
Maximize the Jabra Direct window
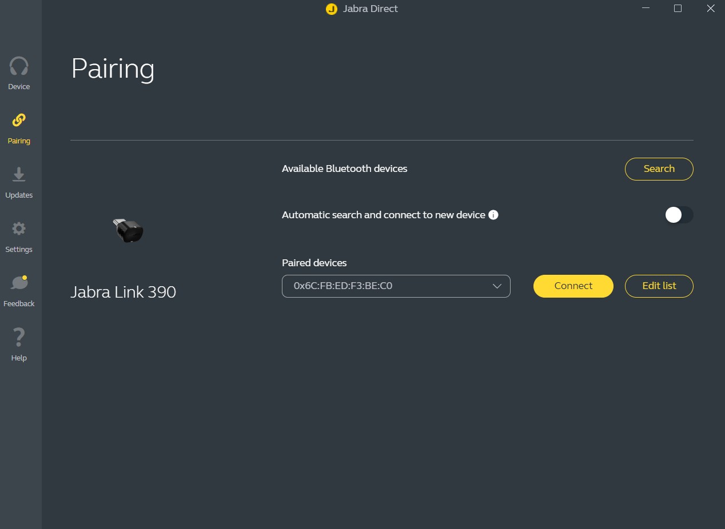pos(678,9)
